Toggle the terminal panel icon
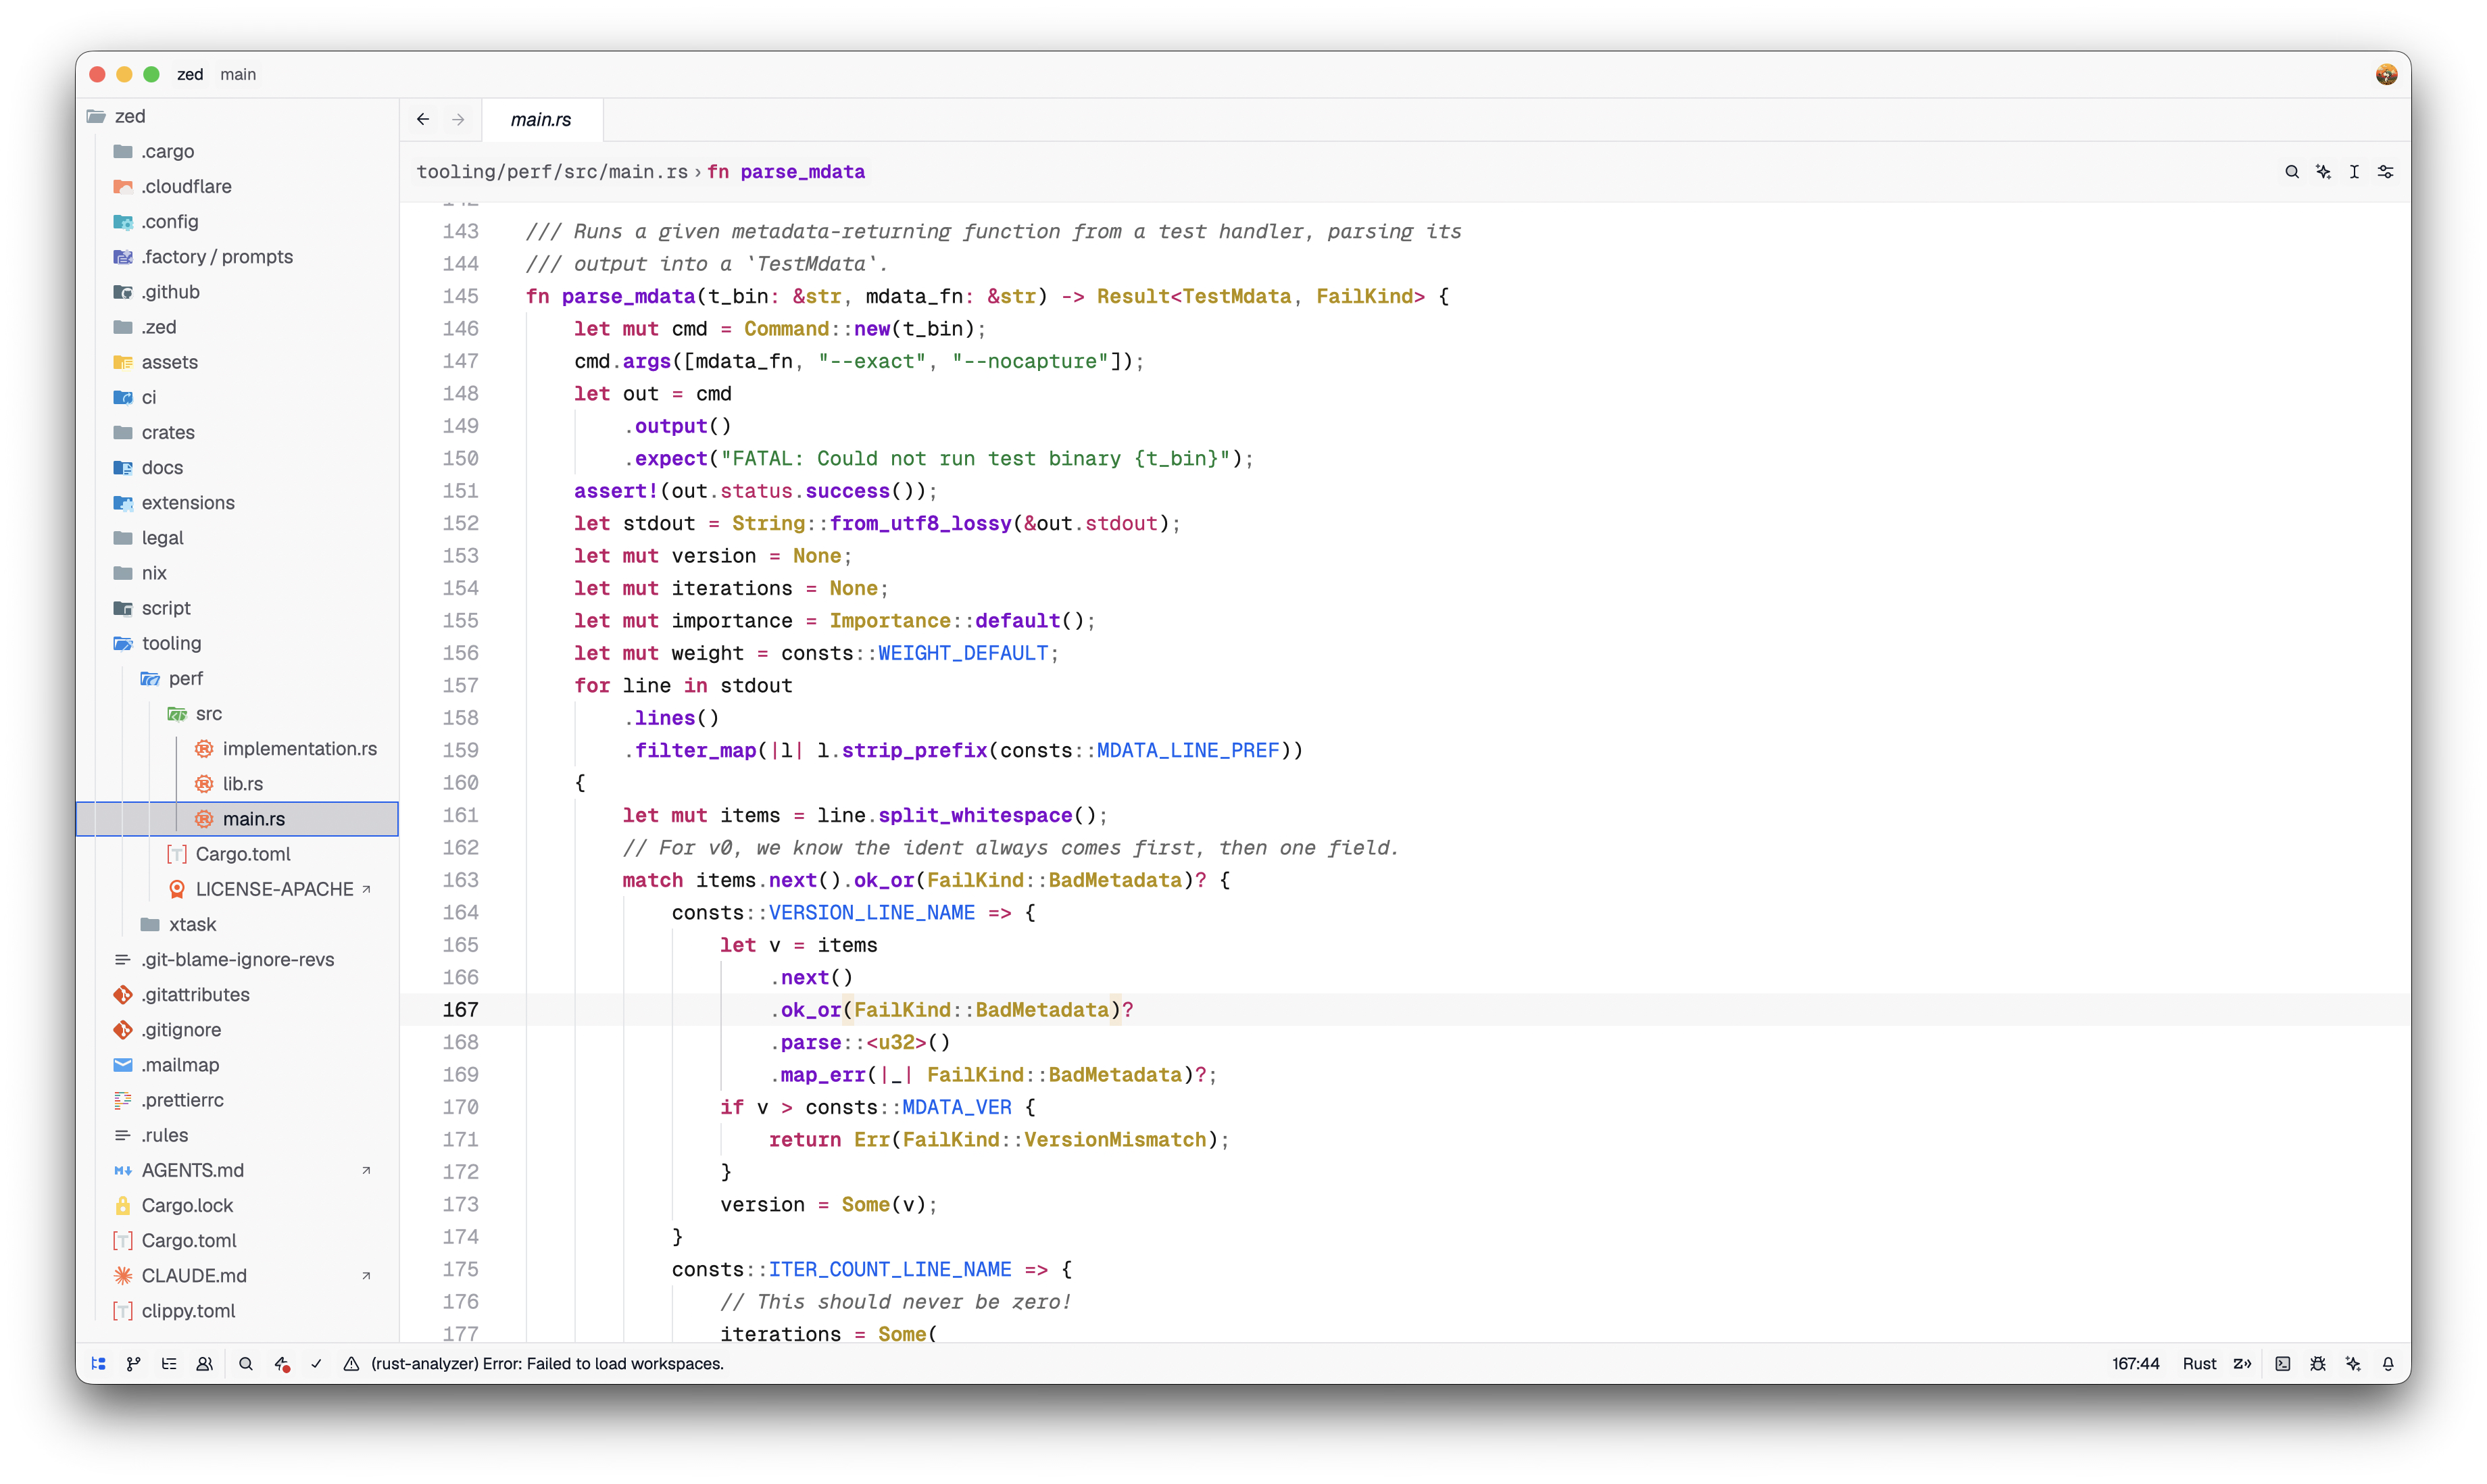The height and width of the screenshot is (1484, 2487). pos(2282,1363)
